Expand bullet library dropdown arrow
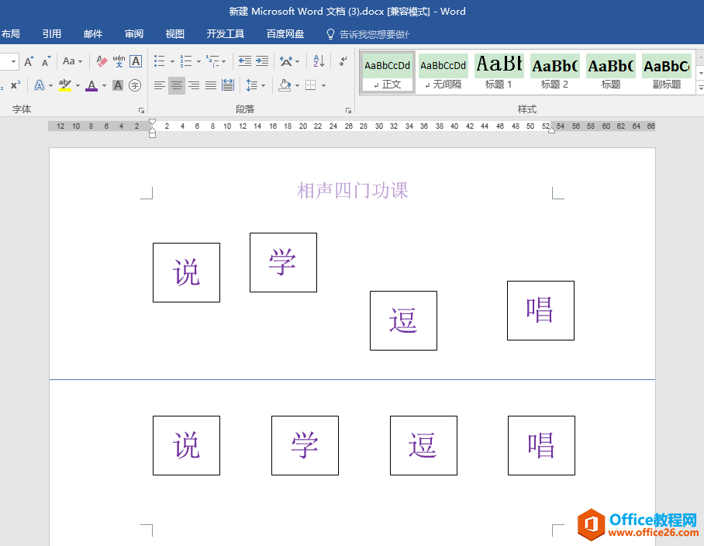 [172, 61]
